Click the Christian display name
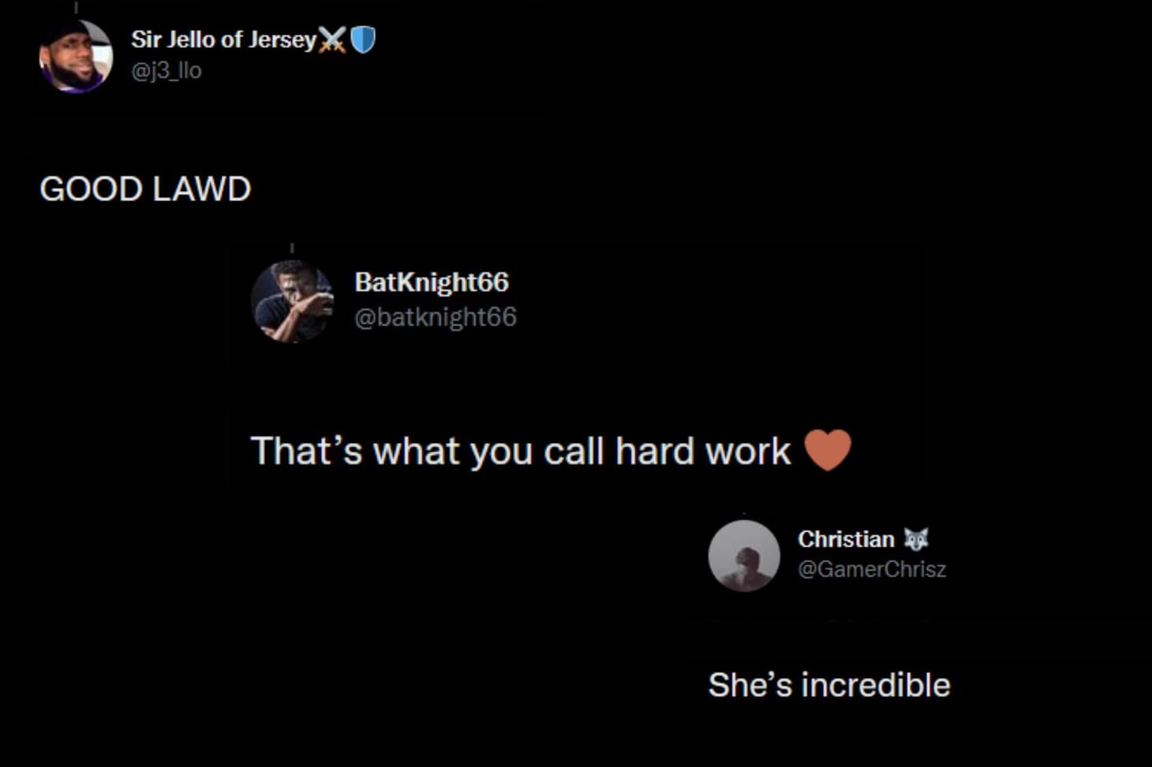The height and width of the screenshot is (767, 1152). 846,539
